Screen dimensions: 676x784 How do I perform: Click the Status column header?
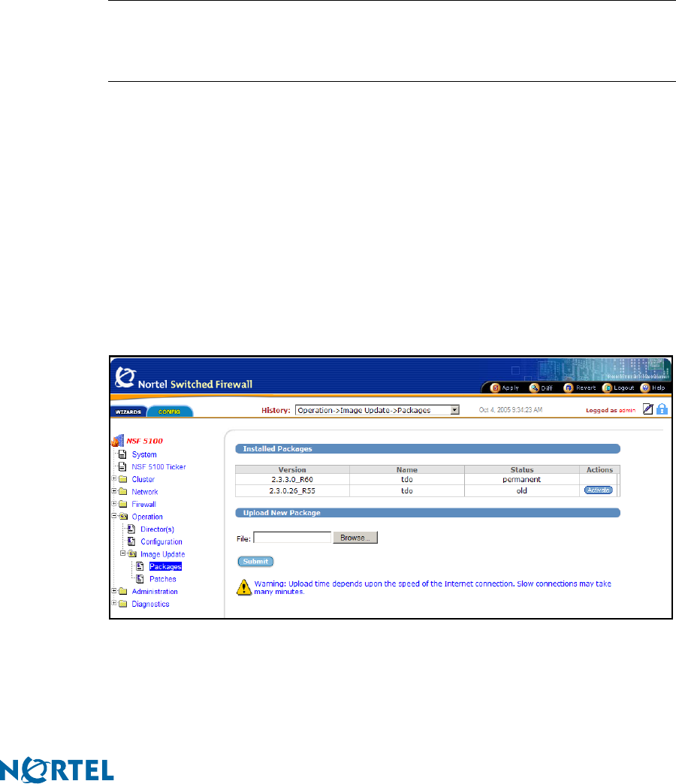point(522,469)
